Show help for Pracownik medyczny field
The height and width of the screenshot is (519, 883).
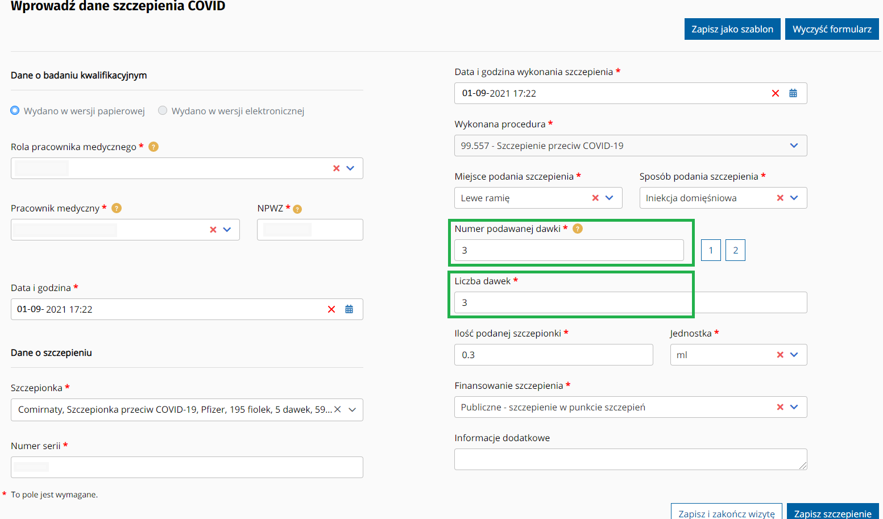click(x=117, y=208)
